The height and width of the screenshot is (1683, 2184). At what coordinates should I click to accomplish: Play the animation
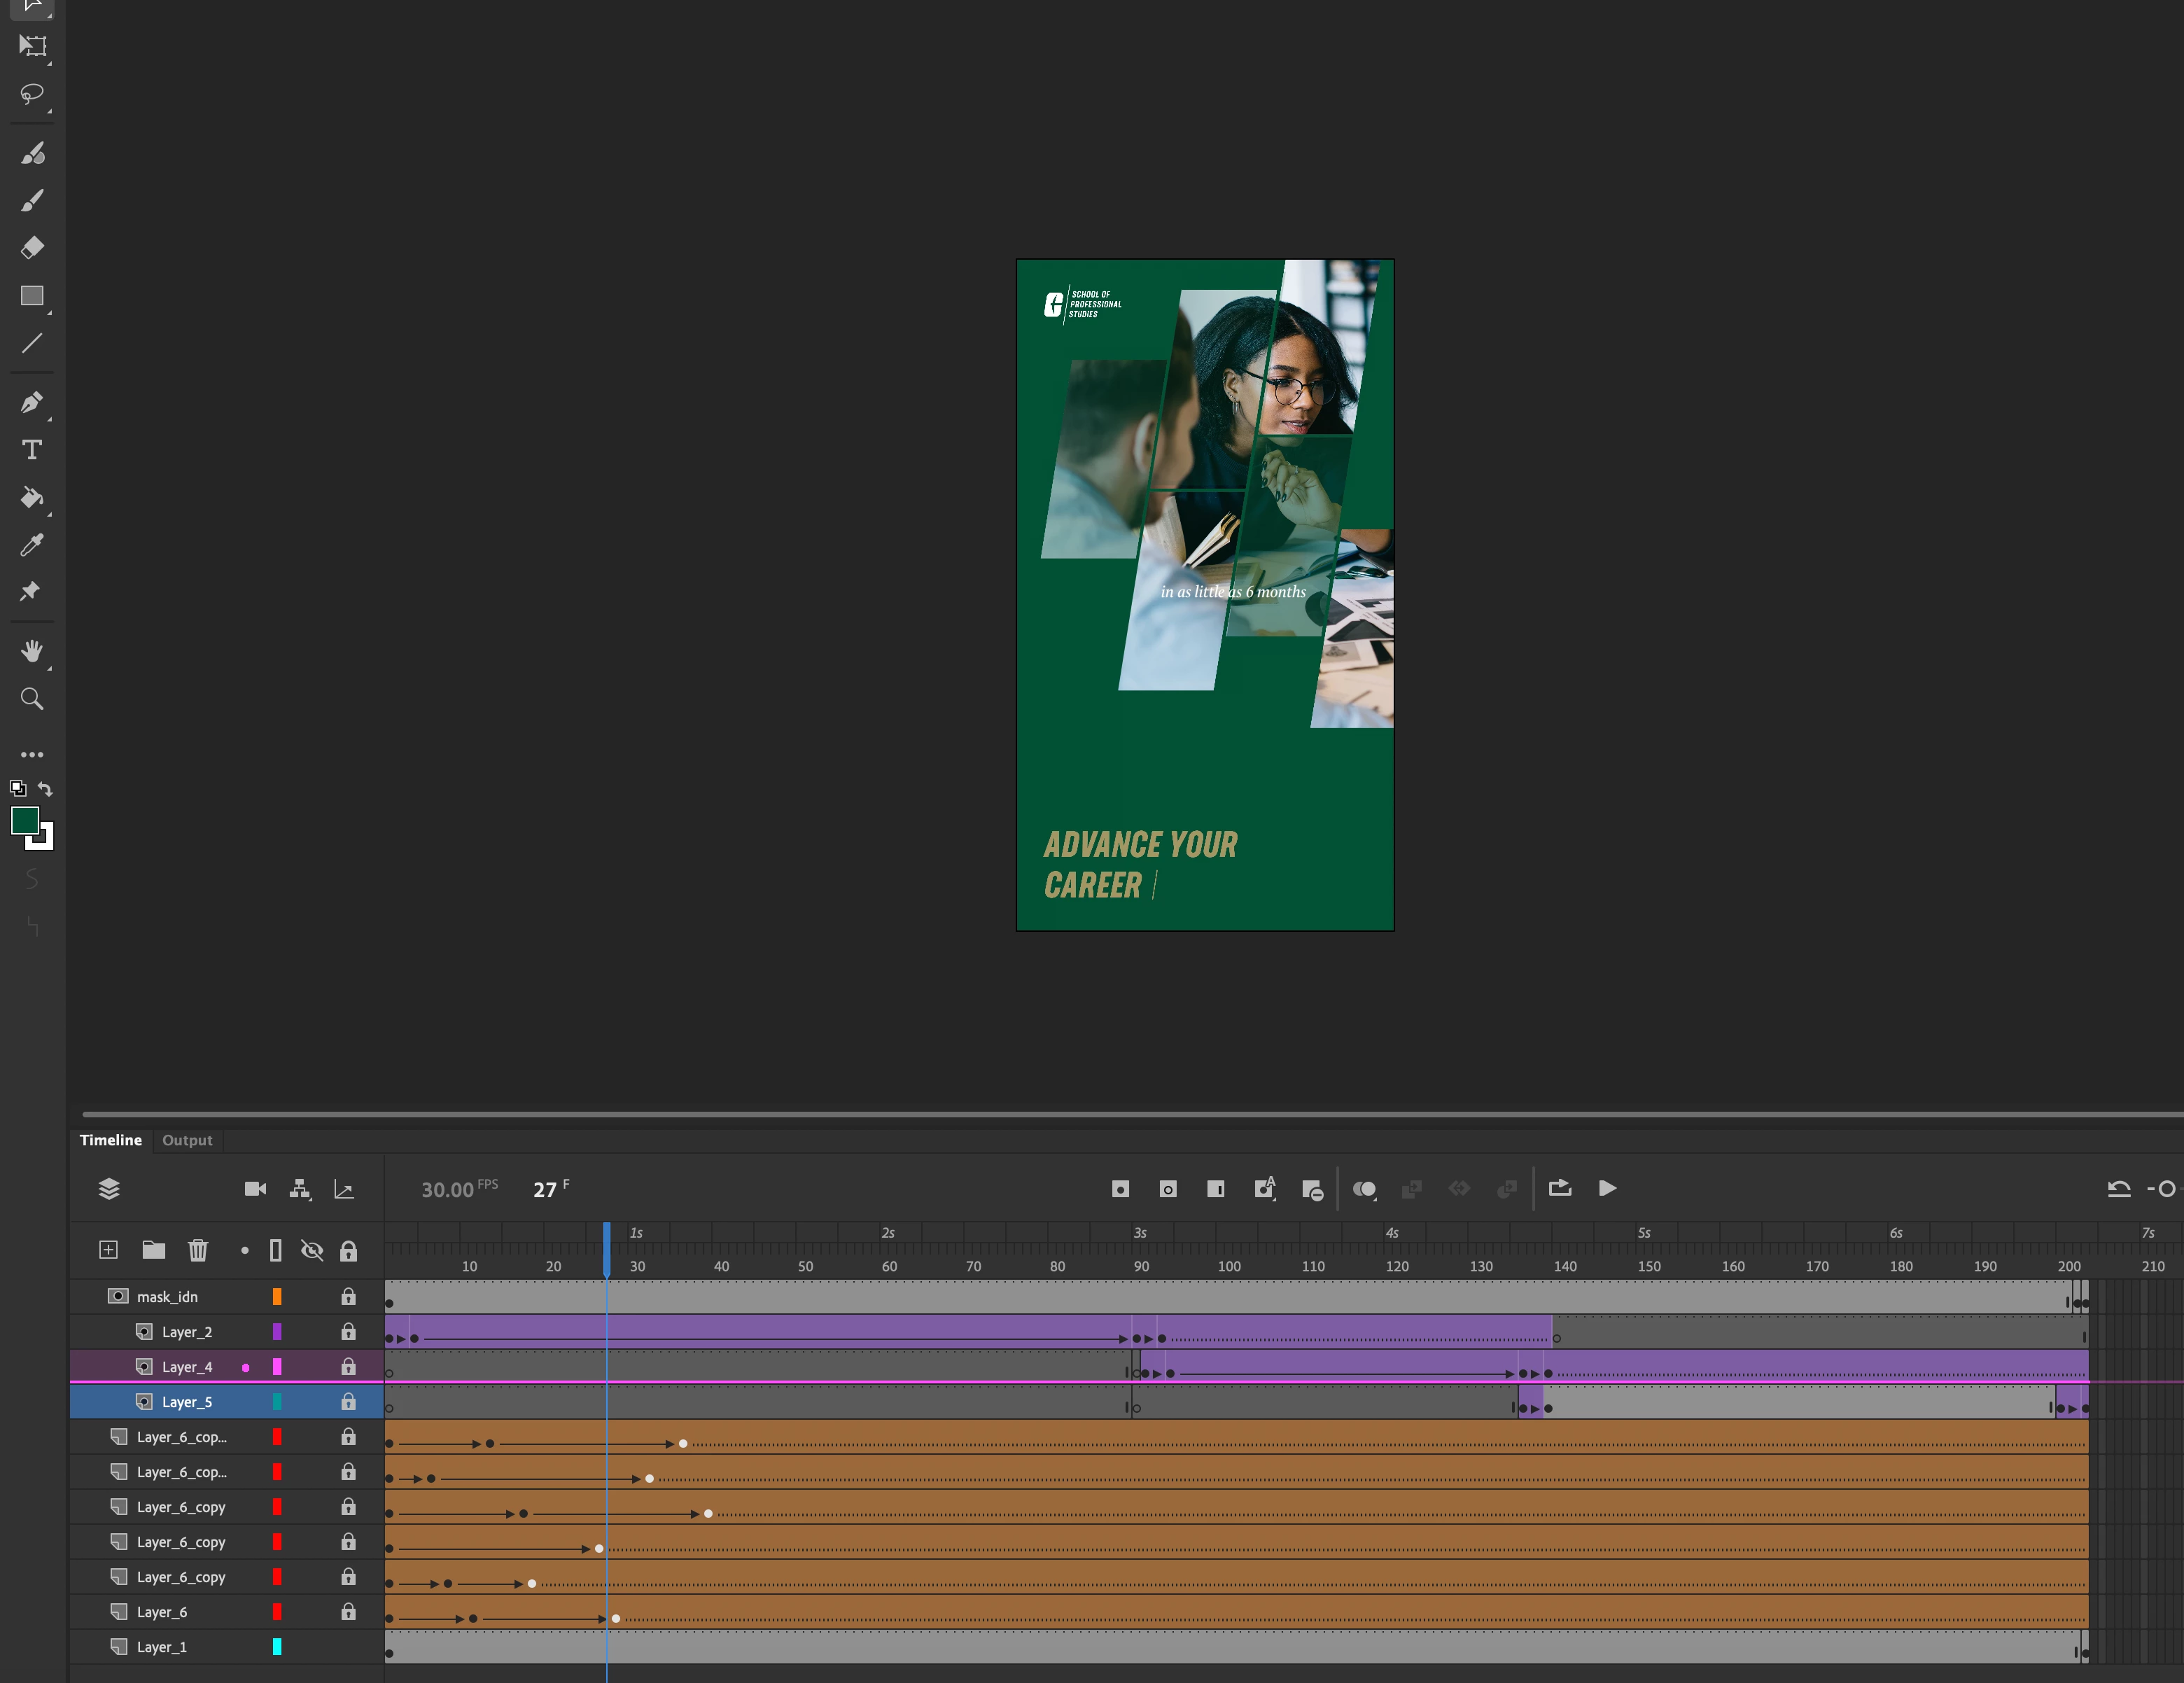(1607, 1188)
